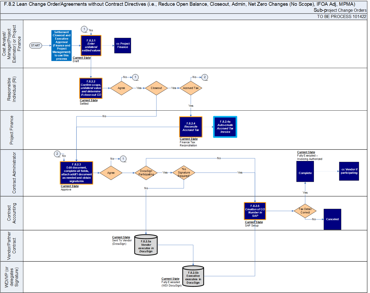Click the cc Vendor if participating box
The image size is (370, 293).
(349, 171)
